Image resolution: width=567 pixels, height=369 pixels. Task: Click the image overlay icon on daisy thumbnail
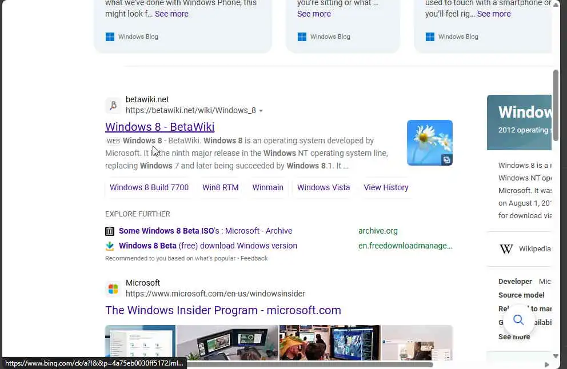click(446, 159)
